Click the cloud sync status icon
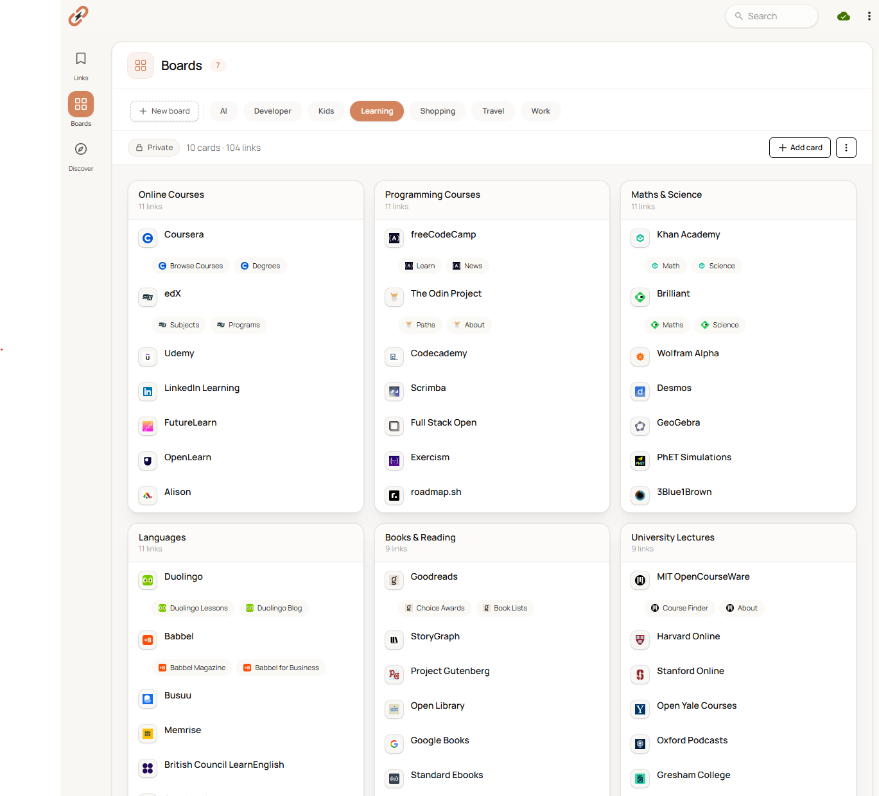The image size is (879, 796). coord(844,16)
